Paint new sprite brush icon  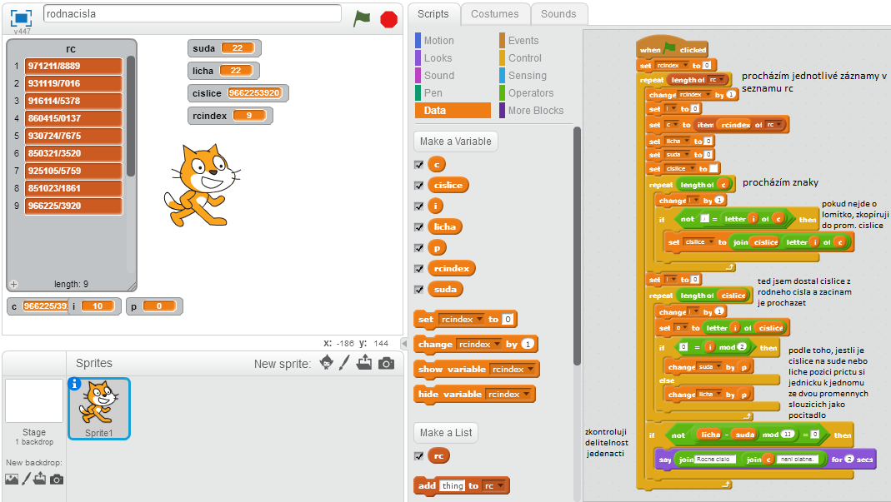pos(344,363)
